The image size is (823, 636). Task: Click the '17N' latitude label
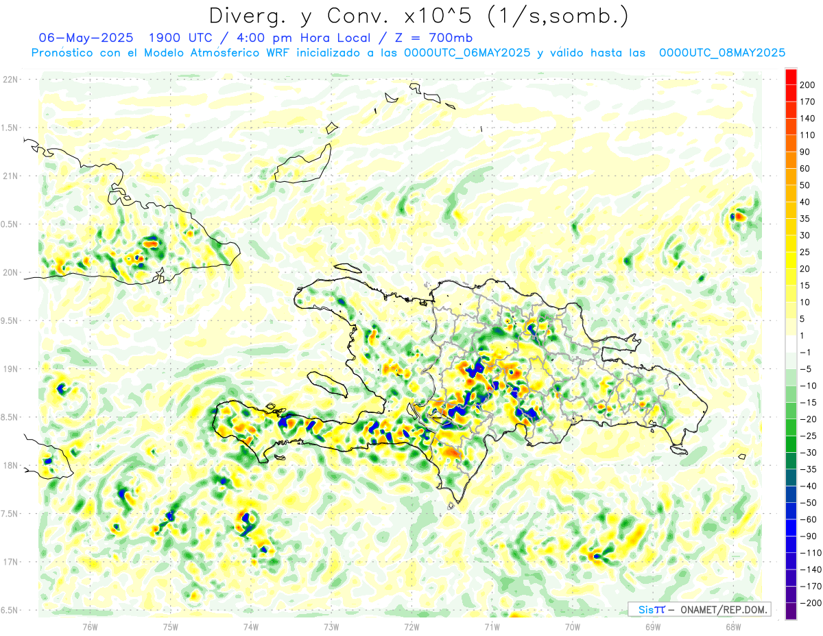coord(10,562)
